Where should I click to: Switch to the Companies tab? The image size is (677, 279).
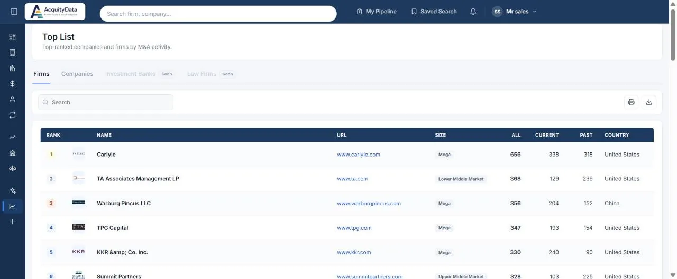click(77, 74)
